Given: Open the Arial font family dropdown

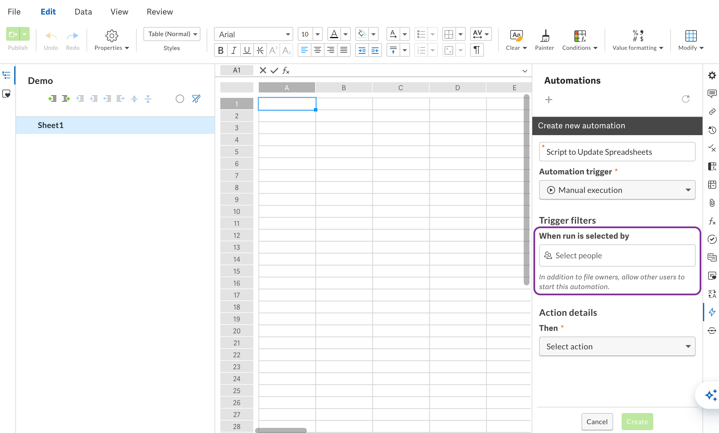Looking at the screenshot, I should [x=253, y=34].
